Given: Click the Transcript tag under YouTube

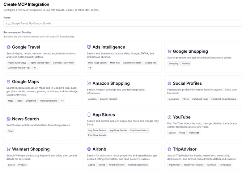Looking at the screenshot, I should (194, 133).
